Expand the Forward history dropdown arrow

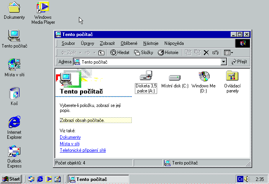[x=94, y=53]
